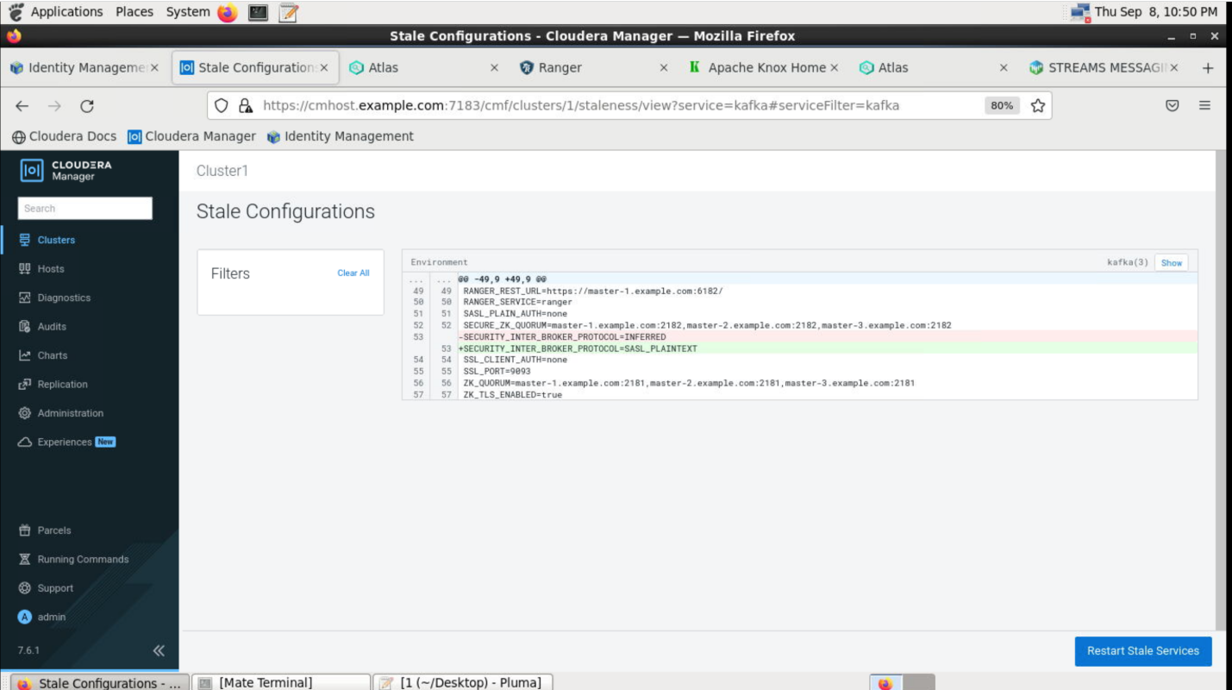Image resolution: width=1232 pixels, height=690 pixels.
Task: Open the Places menu
Action: click(x=134, y=12)
